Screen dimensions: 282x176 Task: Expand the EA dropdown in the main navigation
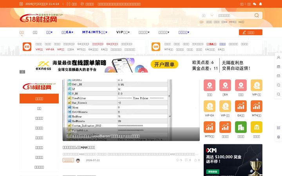coord(67,32)
